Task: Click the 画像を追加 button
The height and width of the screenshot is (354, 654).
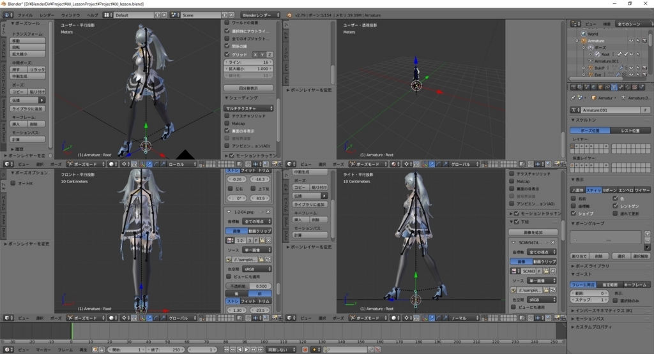Action: (533, 232)
